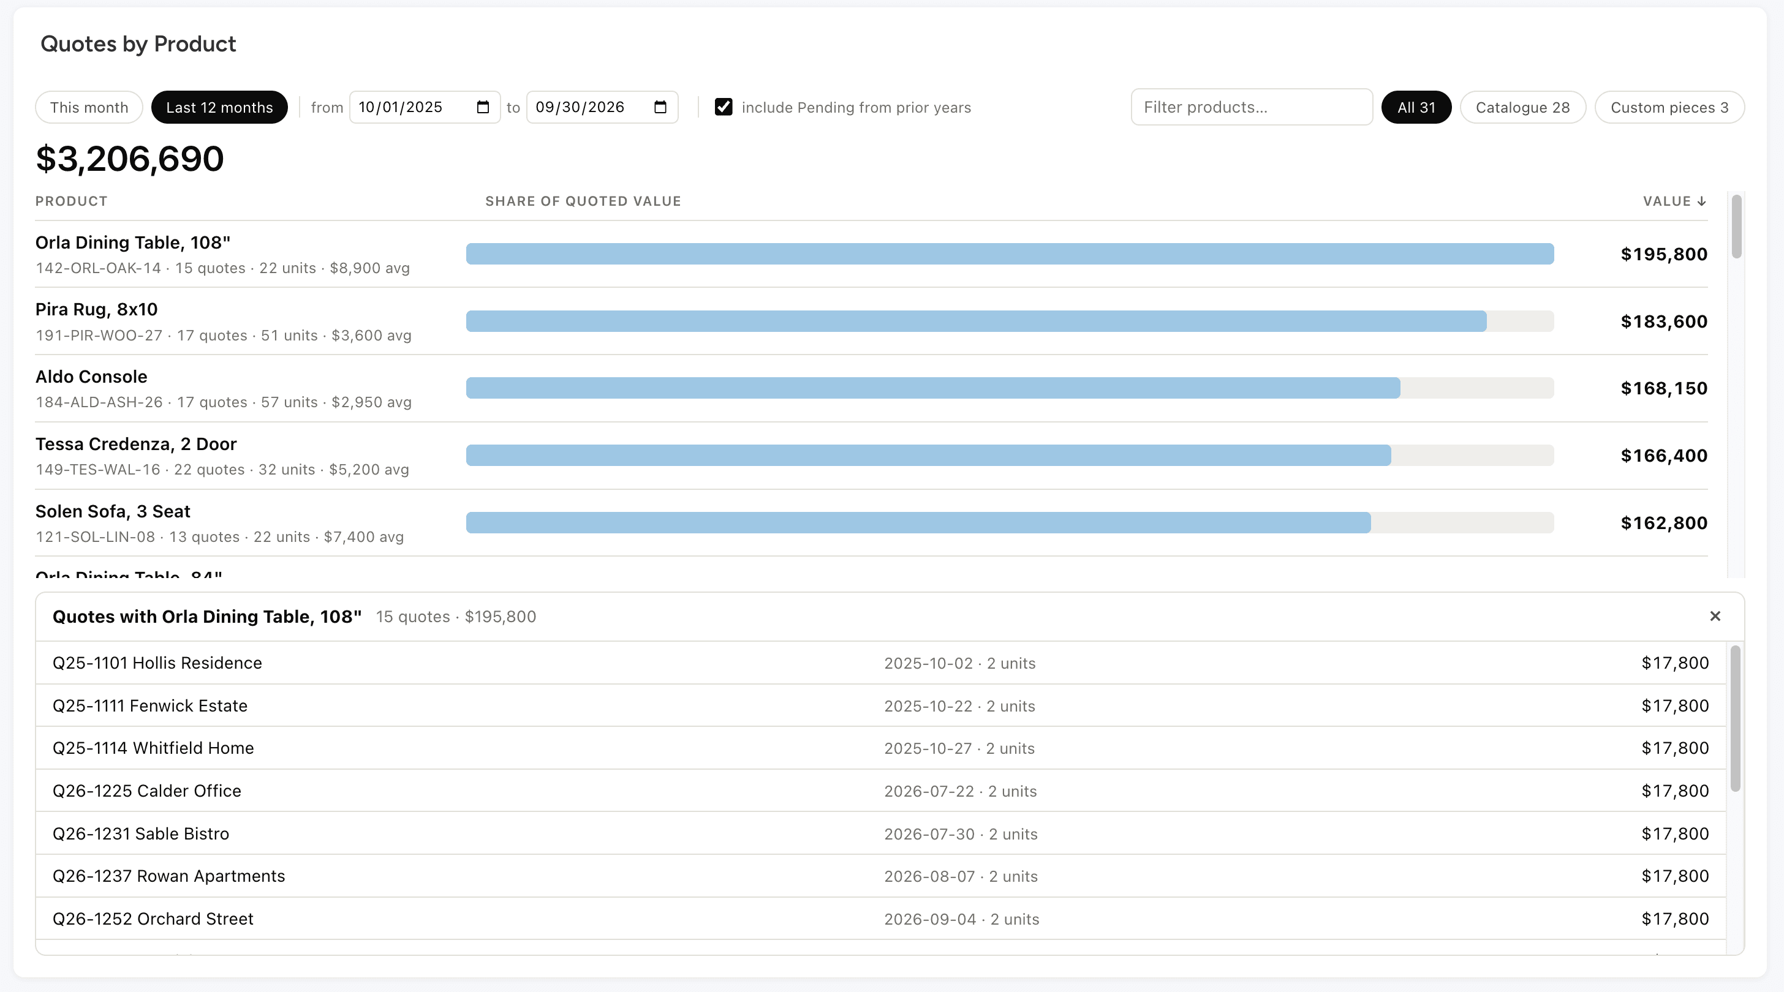Open the from-date calendar picker icon
This screenshot has height=992, width=1784.
(483, 107)
